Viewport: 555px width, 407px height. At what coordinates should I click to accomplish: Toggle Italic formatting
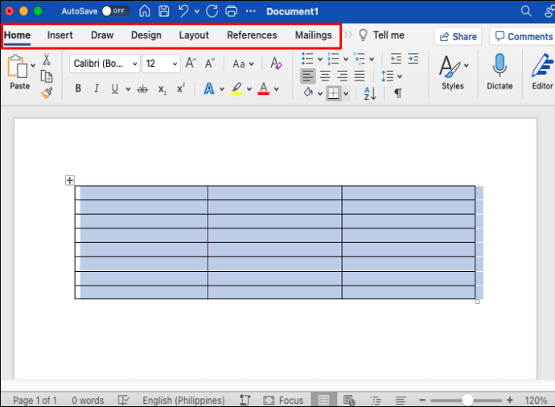coord(97,89)
